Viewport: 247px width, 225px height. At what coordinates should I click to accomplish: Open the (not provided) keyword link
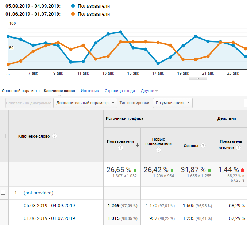[38, 193]
